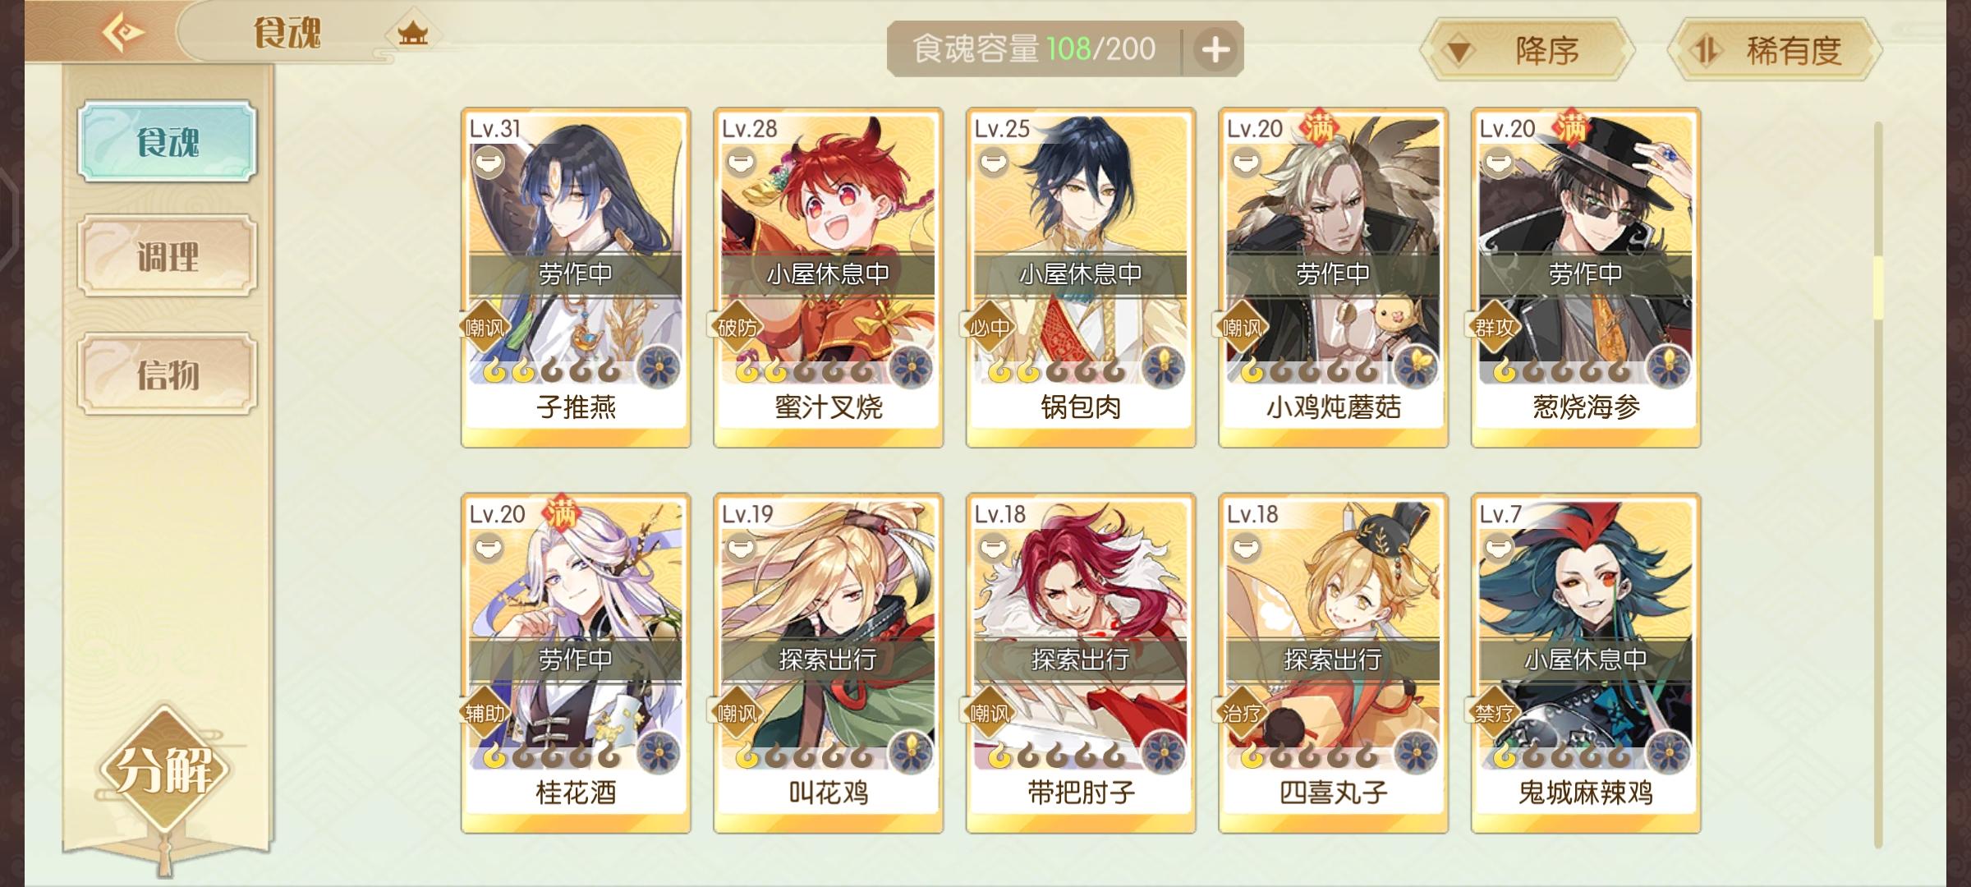Open the 叫花鸡 character card
This screenshot has height=887, width=1971.
click(x=828, y=664)
